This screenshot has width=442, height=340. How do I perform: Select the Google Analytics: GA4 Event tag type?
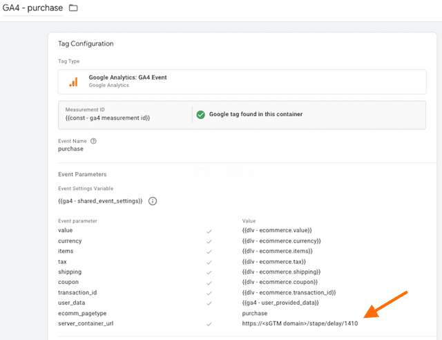coord(128,78)
